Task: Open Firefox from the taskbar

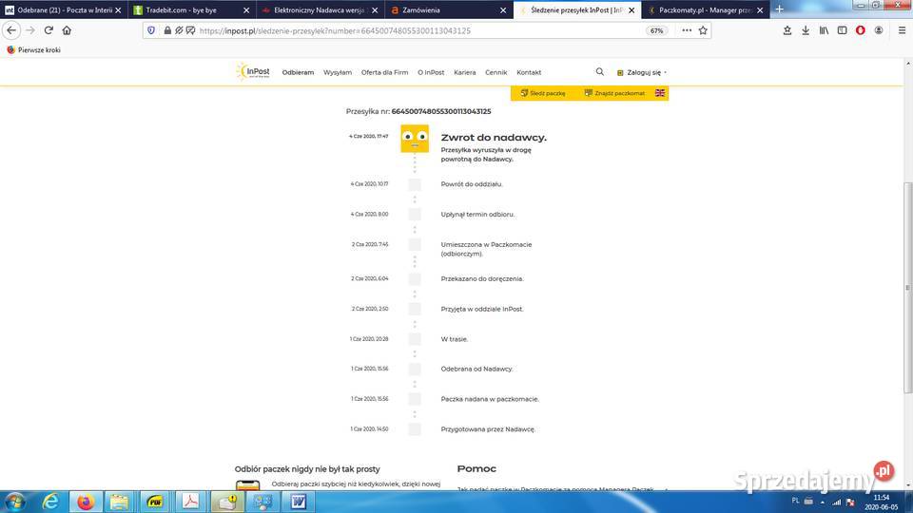Action: click(86, 502)
